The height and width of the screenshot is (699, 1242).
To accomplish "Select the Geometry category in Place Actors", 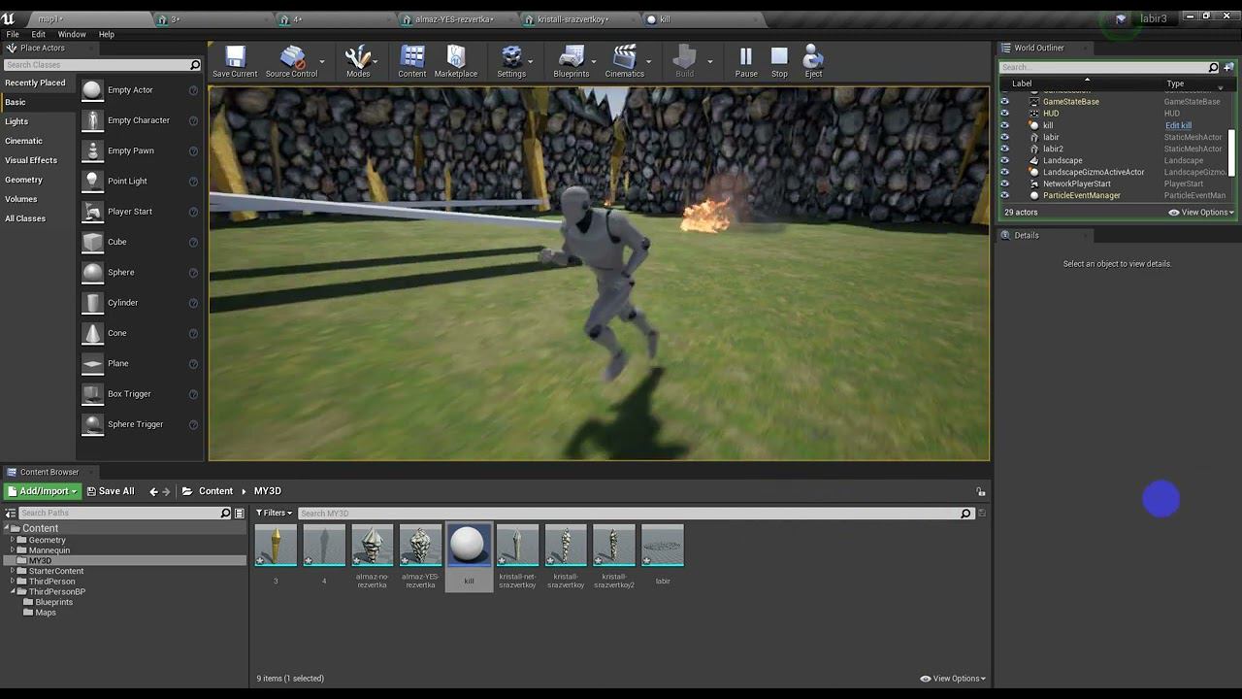I will pyautogui.click(x=24, y=180).
